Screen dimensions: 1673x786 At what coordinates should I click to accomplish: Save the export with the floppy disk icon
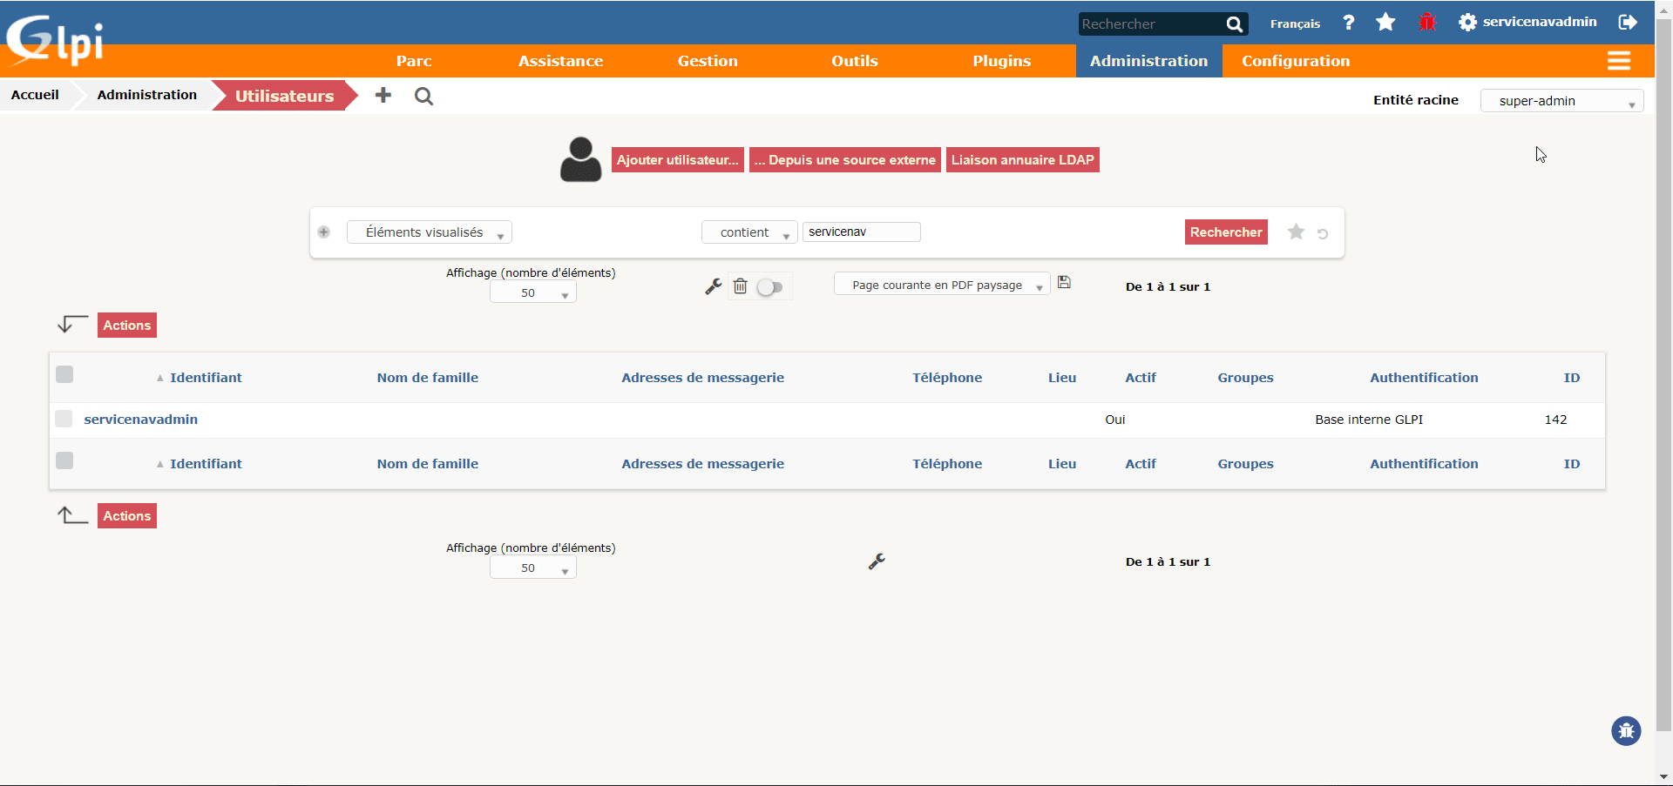pyautogui.click(x=1065, y=282)
